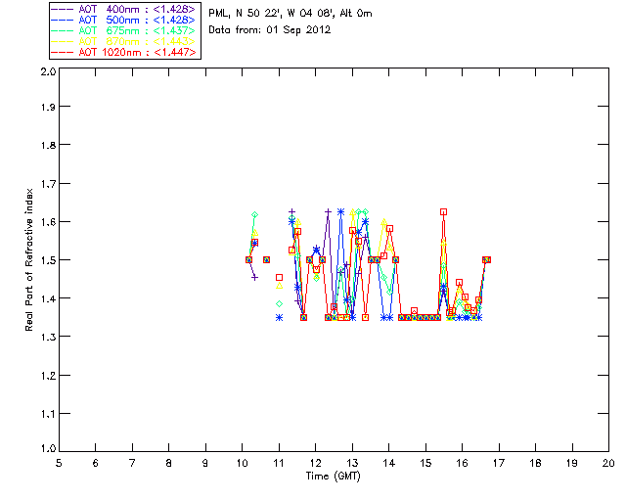The width and height of the screenshot is (626, 501).
Task: Click the 20 tick on the time axis
Action: (x=608, y=462)
